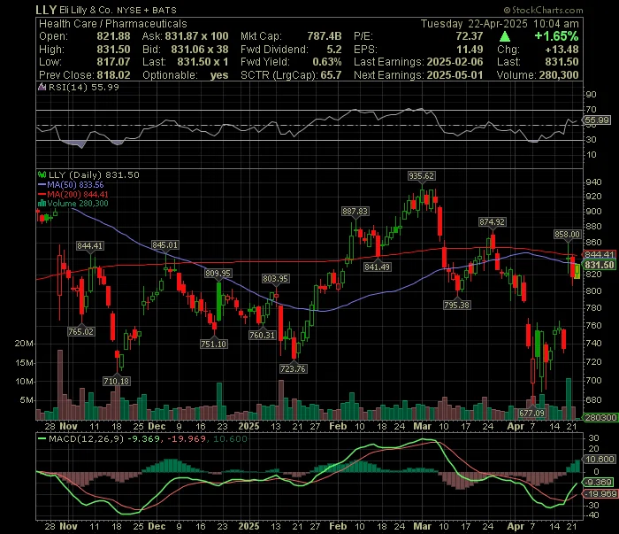Click the Bid quote 831.06 x 38

click(200, 50)
